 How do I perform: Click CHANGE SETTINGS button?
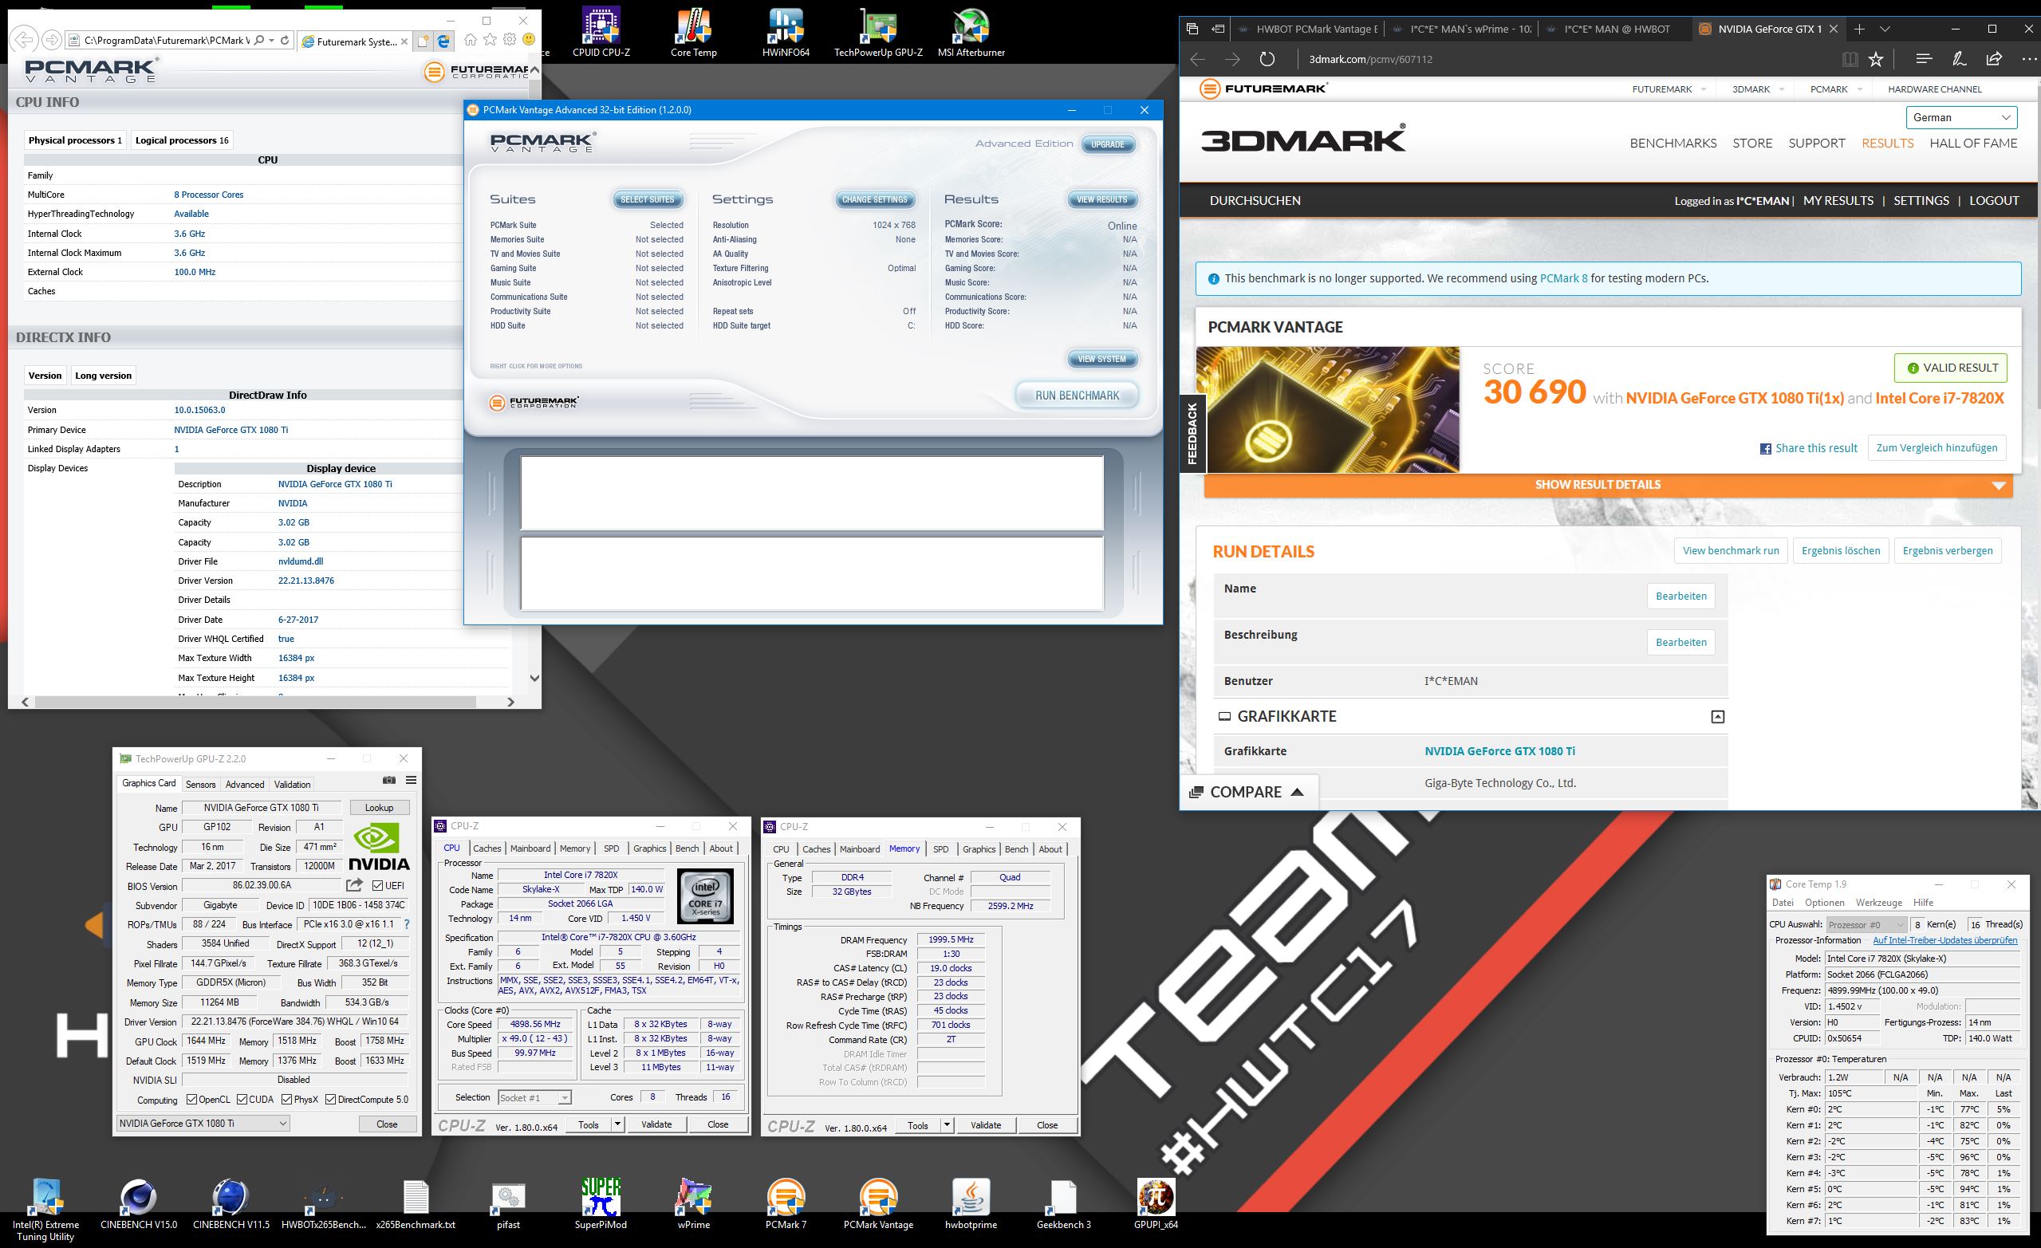[x=875, y=199]
